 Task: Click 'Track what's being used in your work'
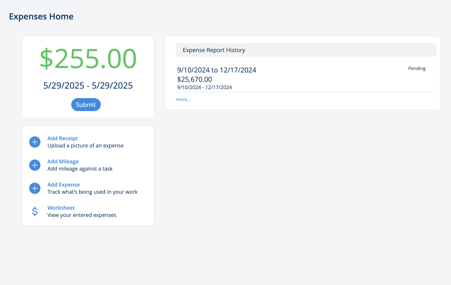pyautogui.click(x=92, y=192)
